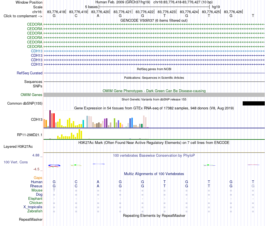Click the Sequences track label
This screenshot has height=226, width=265.
(33, 82)
